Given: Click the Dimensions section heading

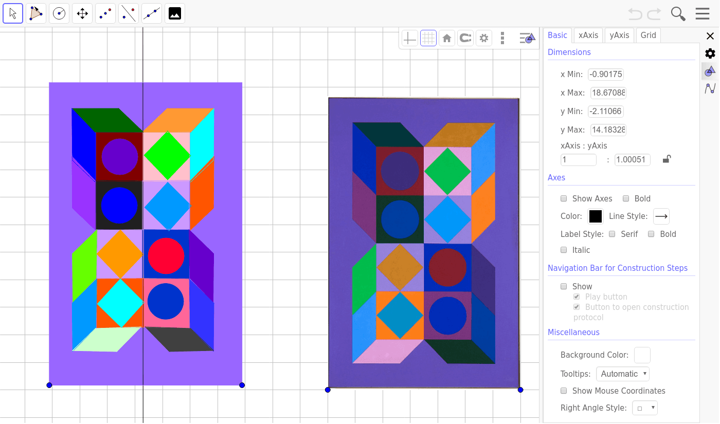Looking at the screenshot, I should click(x=569, y=52).
